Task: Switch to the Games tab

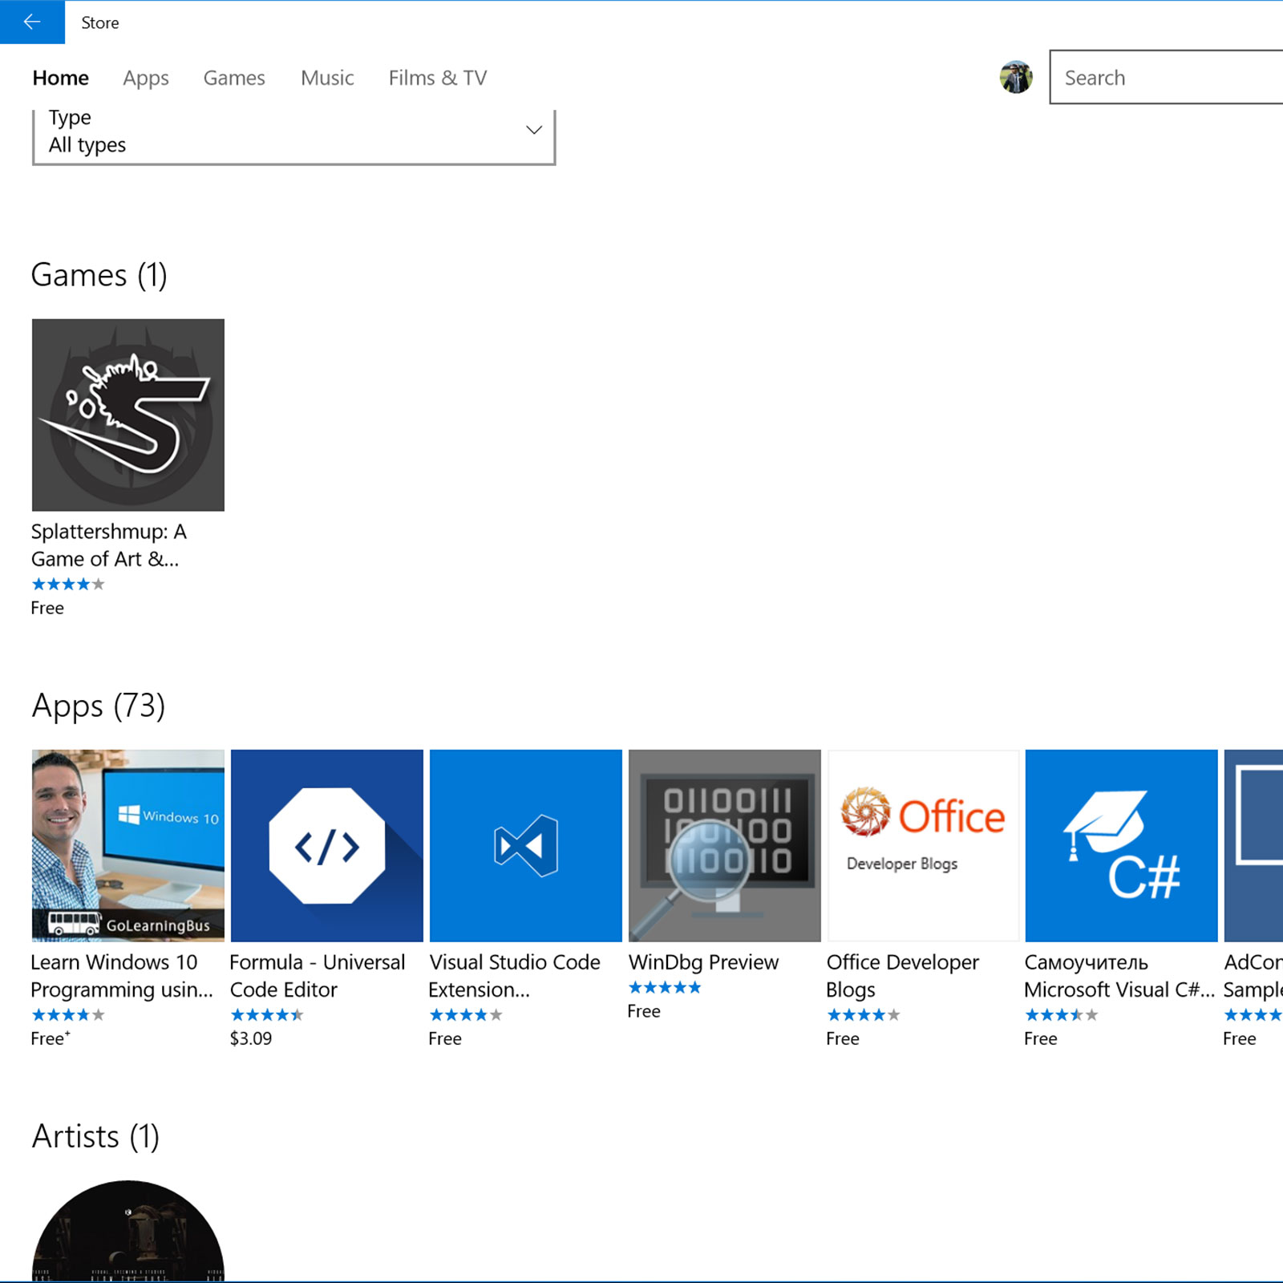Action: click(234, 78)
